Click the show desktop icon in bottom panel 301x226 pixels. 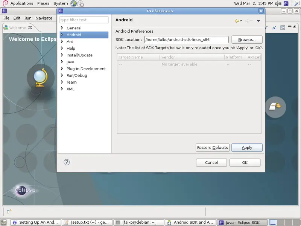click(4, 222)
